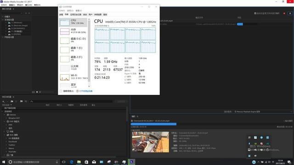The width and height of the screenshot is (294, 165).
Task: Open Media Encoder 文件(F) menu
Action: coord(4,5)
